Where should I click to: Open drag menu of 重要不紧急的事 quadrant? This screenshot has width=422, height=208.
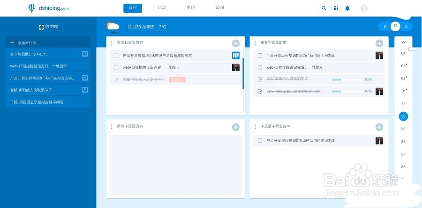click(x=255, y=43)
